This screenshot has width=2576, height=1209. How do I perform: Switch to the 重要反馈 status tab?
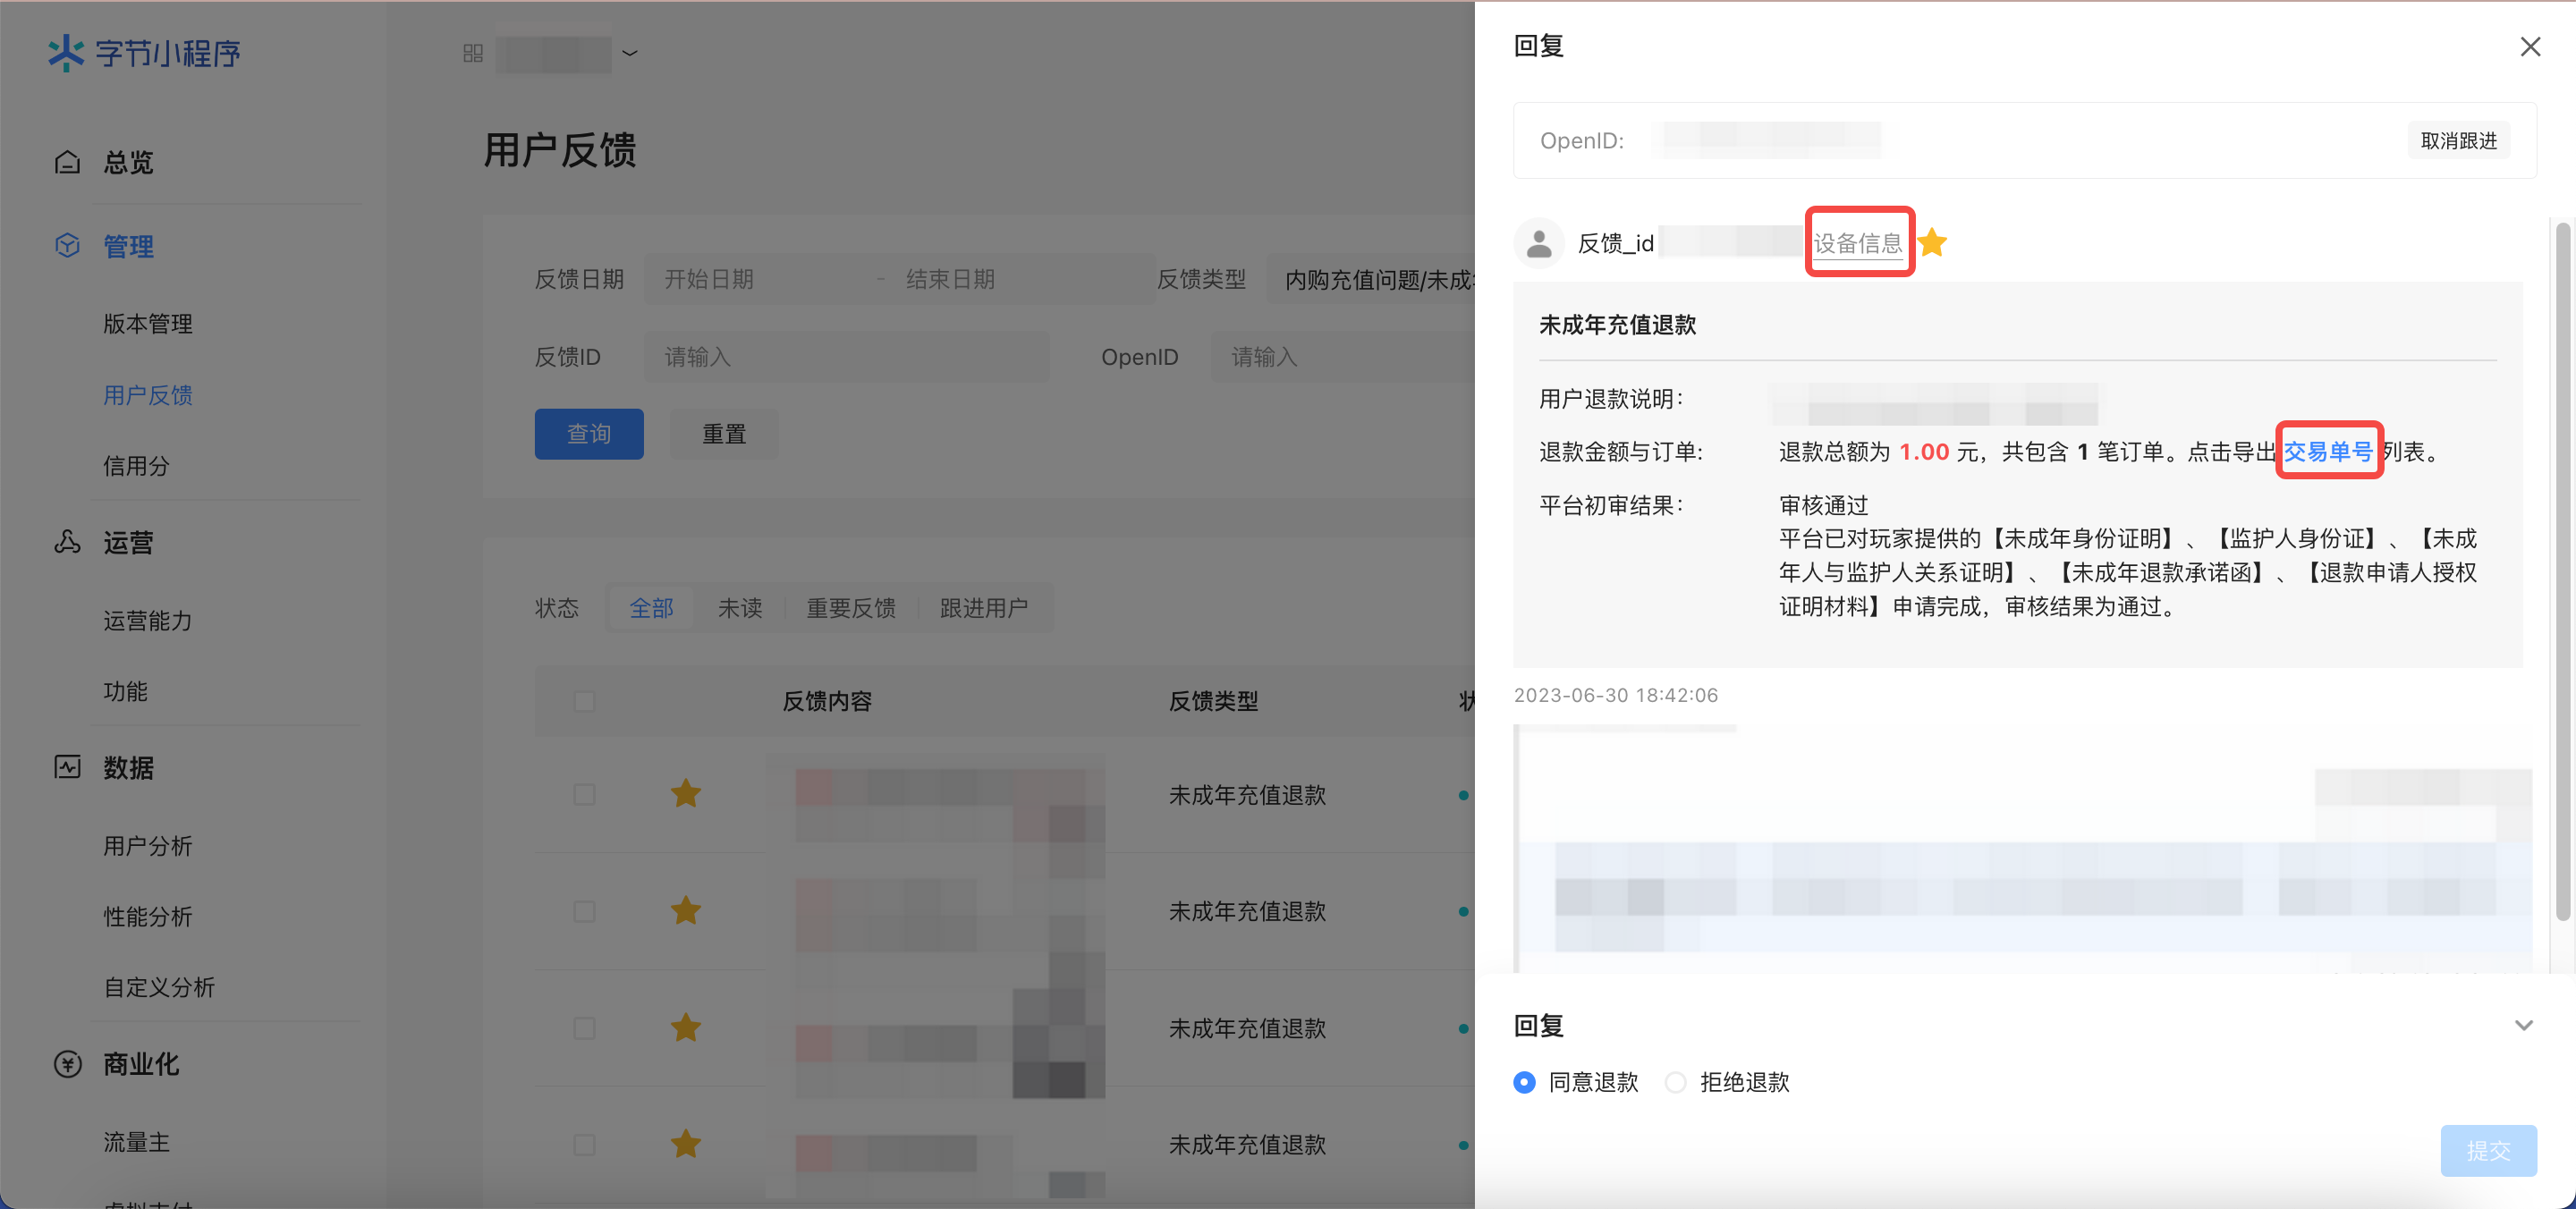(x=851, y=607)
